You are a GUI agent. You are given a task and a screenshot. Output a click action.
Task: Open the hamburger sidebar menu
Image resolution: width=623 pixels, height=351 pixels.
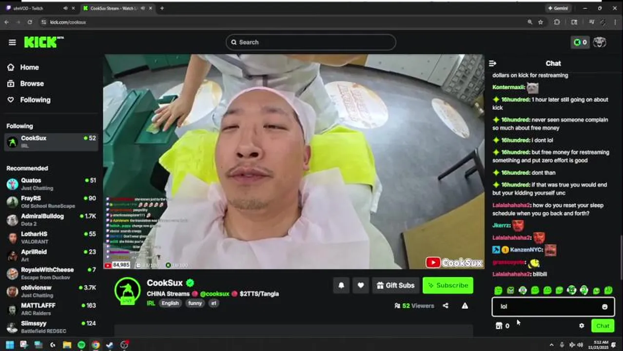click(12, 42)
